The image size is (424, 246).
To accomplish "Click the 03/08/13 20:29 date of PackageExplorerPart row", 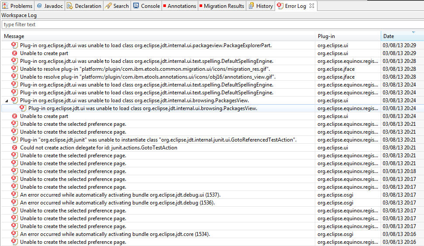I will tap(399, 45).
